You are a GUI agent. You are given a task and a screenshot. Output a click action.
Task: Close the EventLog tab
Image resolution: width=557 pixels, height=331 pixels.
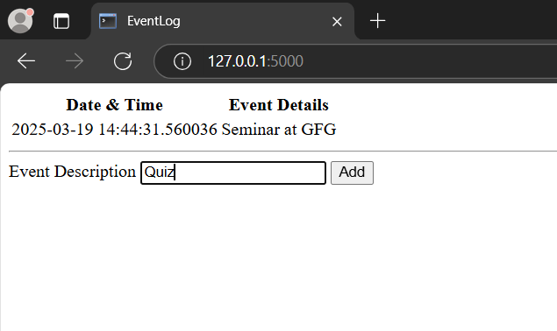[337, 22]
